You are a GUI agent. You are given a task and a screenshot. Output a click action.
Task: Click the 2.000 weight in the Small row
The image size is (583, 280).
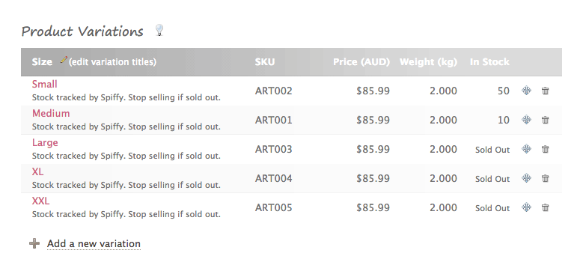point(443,91)
